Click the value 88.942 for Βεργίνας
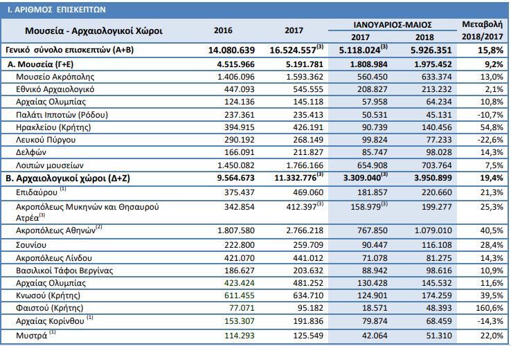 click(x=374, y=271)
